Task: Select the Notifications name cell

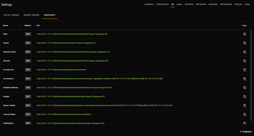Action: coord(8,123)
